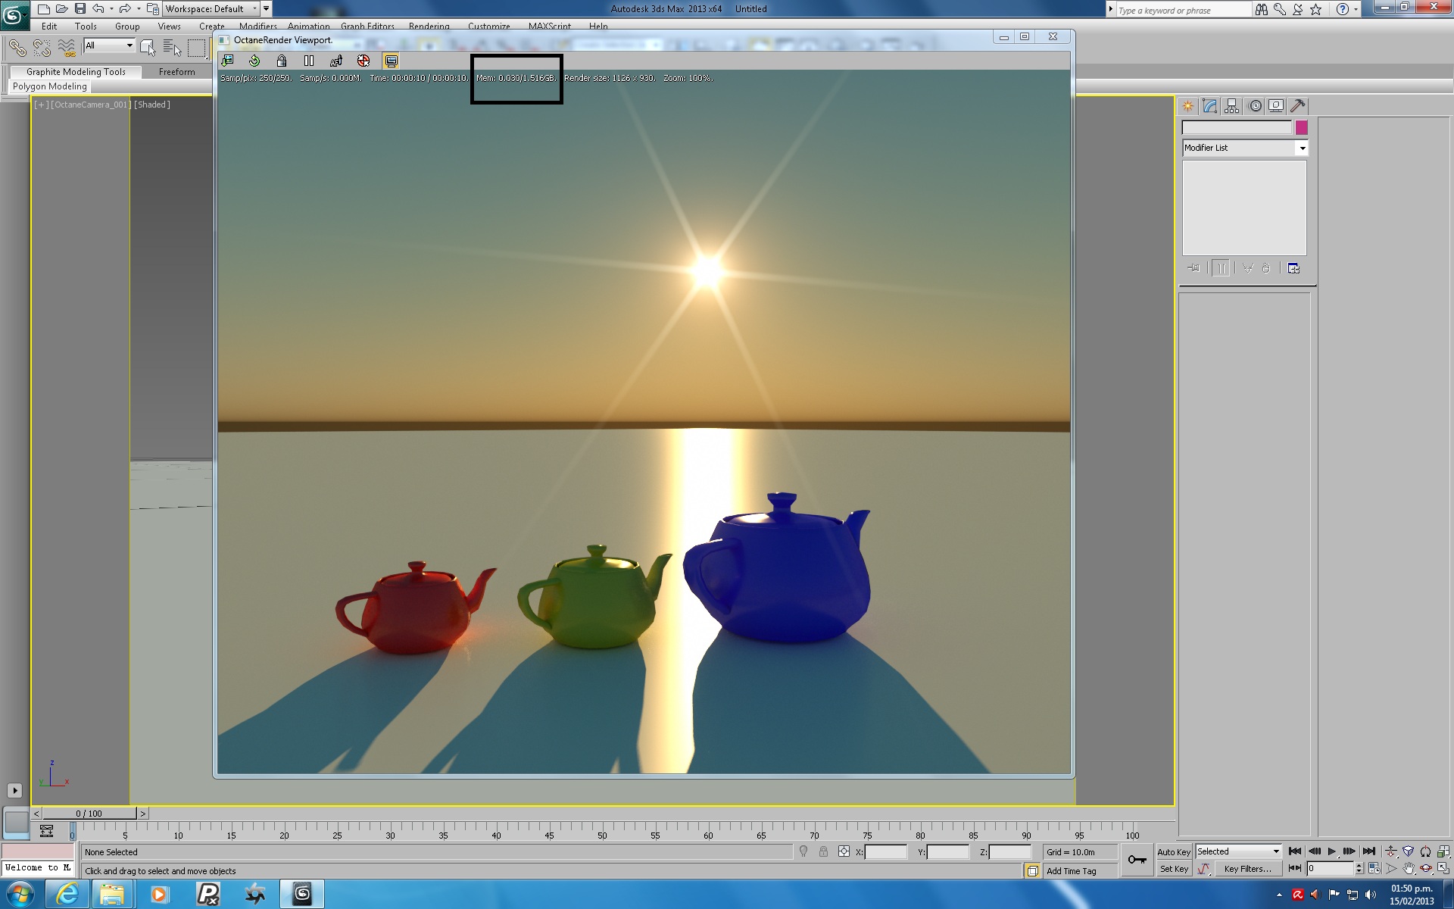Open the Utilities hammer tab
This screenshot has height=909, width=1454.
click(1297, 106)
